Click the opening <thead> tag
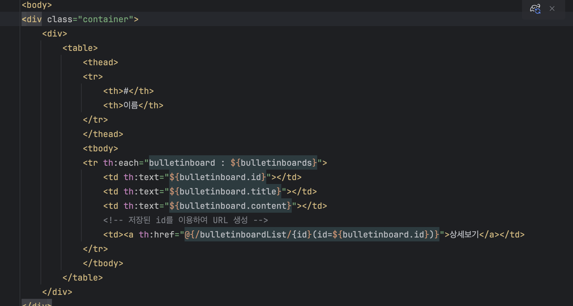The height and width of the screenshot is (306, 573). coord(100,62)
